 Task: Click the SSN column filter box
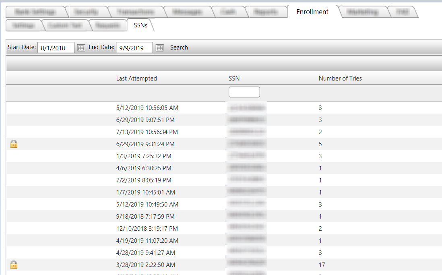244,92
